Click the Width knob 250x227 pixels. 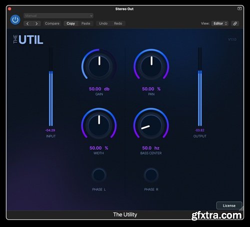coord(99,125)
